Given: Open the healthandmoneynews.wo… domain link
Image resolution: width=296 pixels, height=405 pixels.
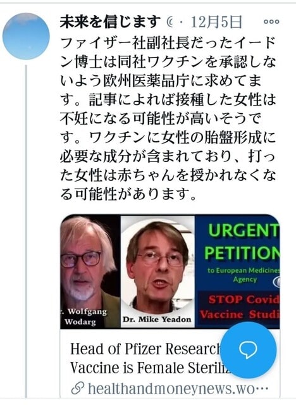Looking at the screenshot, I should click(178, 389).
